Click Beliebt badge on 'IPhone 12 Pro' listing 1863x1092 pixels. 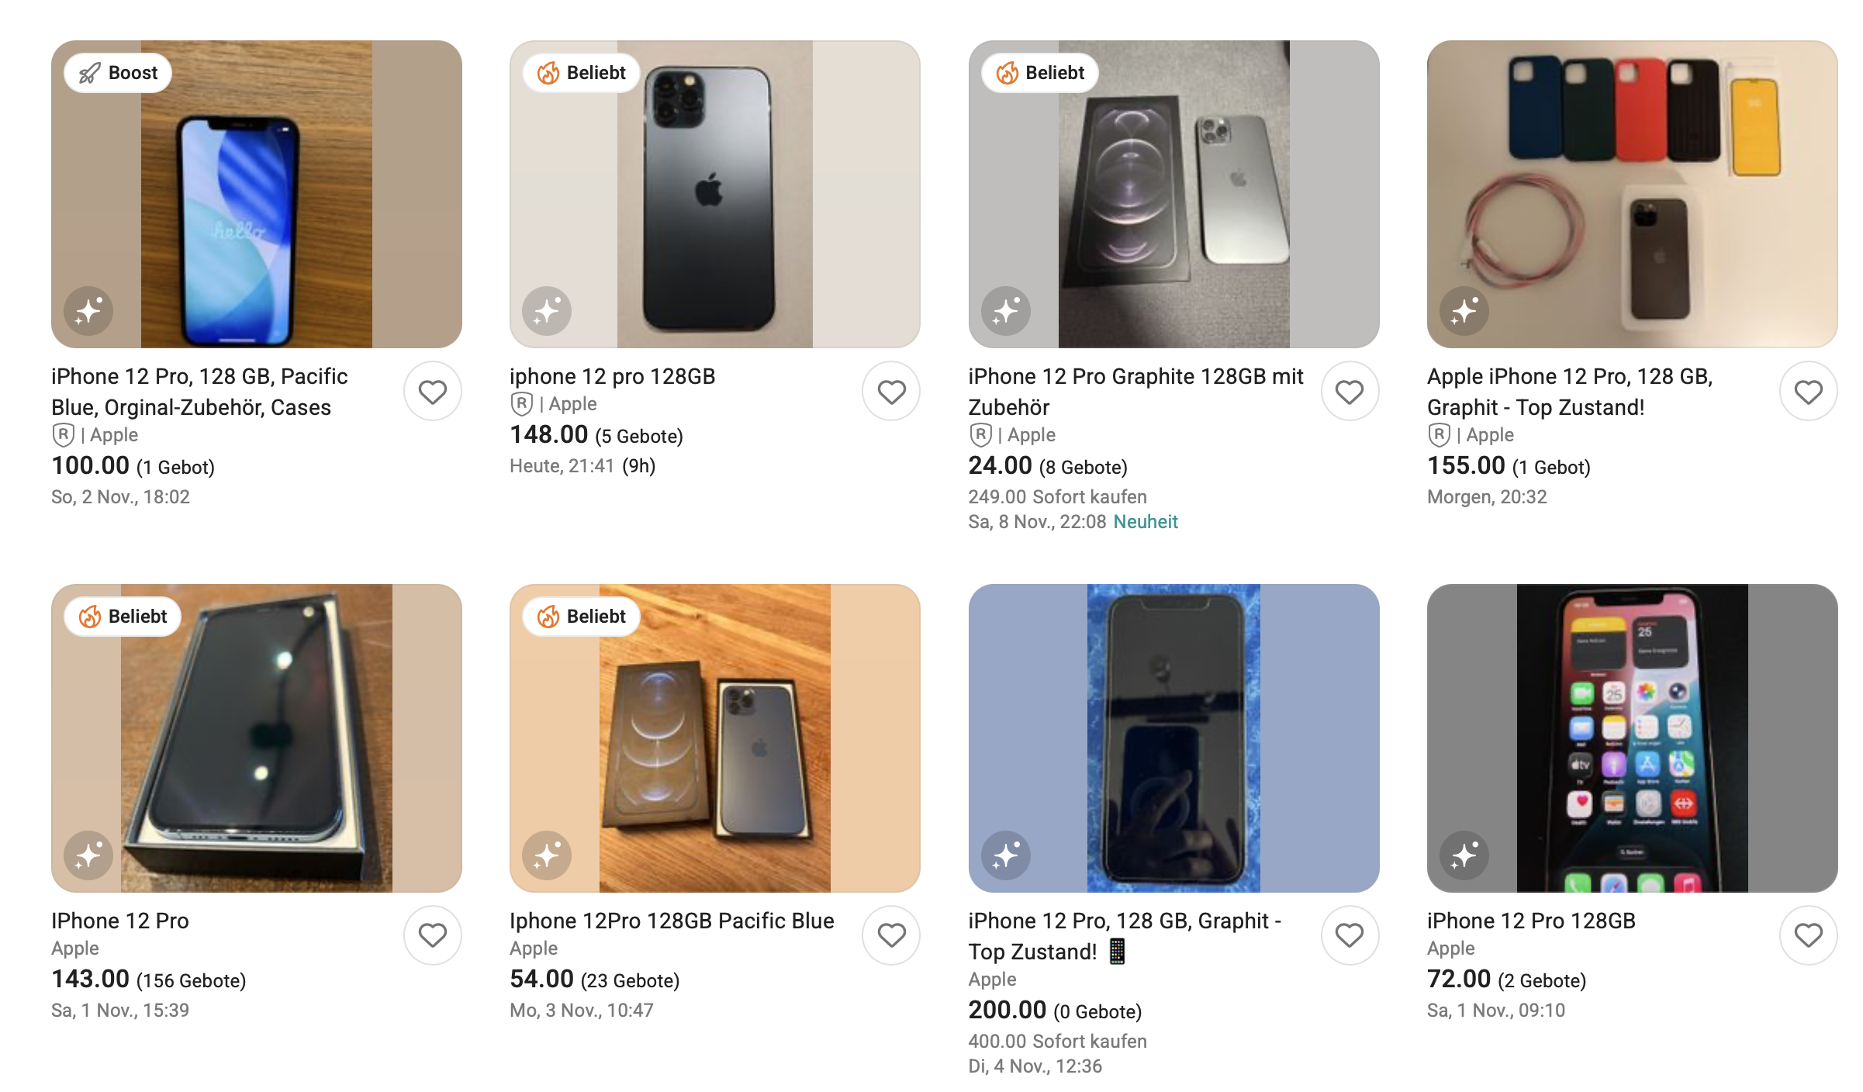123,617
